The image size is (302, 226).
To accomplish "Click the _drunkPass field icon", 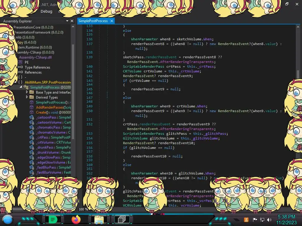I will click(x=32, y=147).
